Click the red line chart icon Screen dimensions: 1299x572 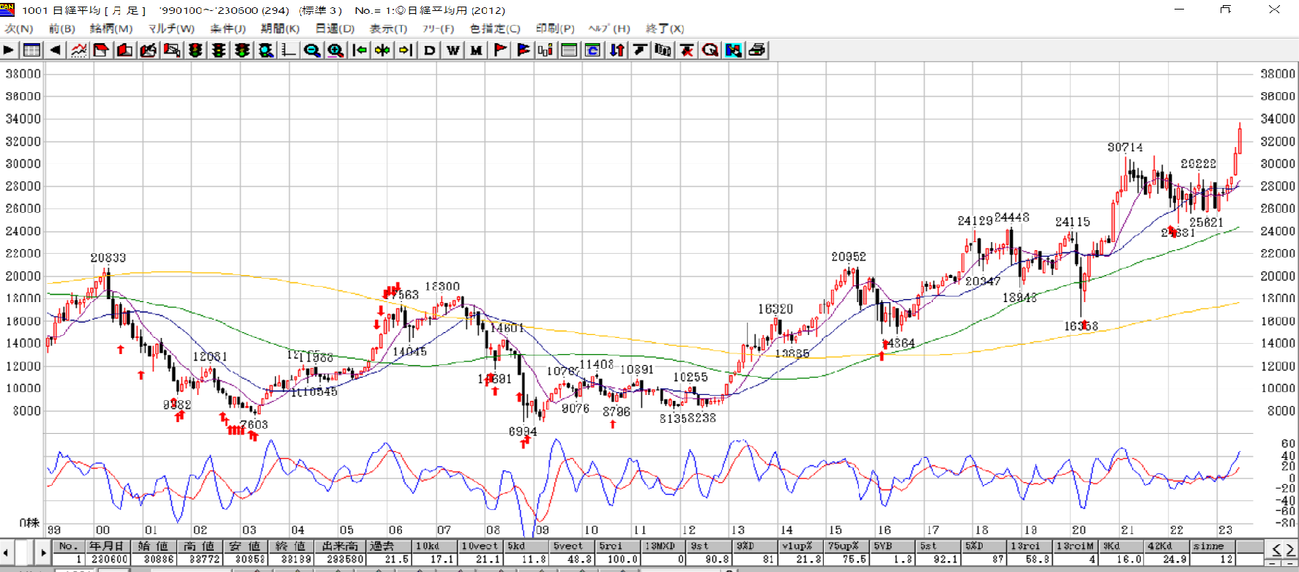[x=78, y=50]
